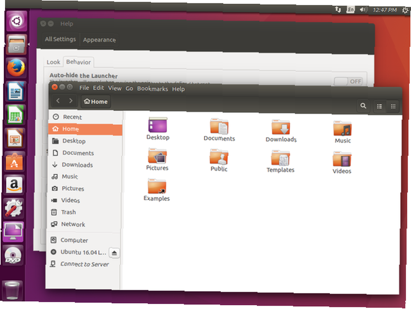Launch LibreOffice Calc from the launcher

[x=15, y=114]
